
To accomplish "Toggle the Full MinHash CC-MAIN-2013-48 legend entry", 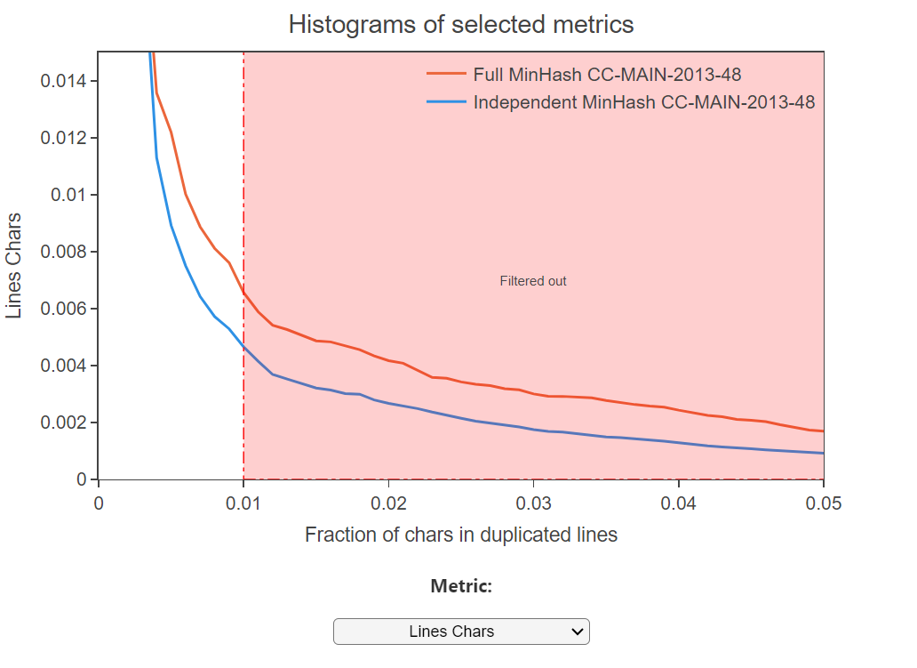I will point(607,74).
